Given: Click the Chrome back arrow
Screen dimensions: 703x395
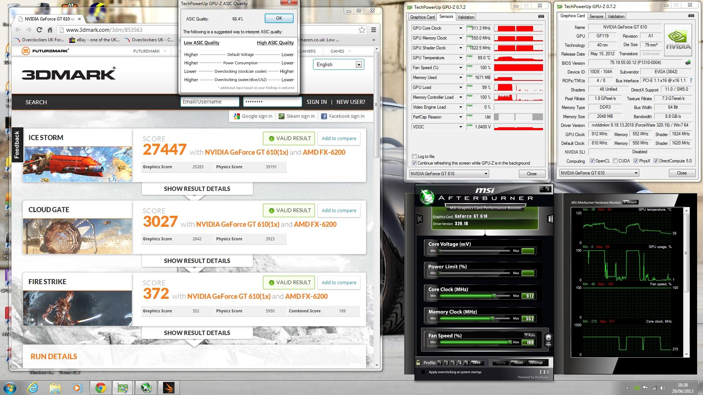Looking at the screenshot, I should coord(18,30).
